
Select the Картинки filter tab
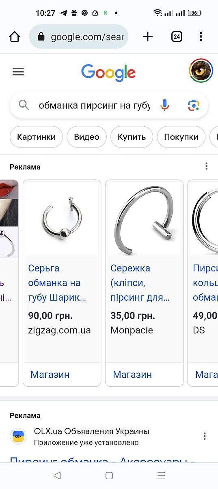(36, 137)
